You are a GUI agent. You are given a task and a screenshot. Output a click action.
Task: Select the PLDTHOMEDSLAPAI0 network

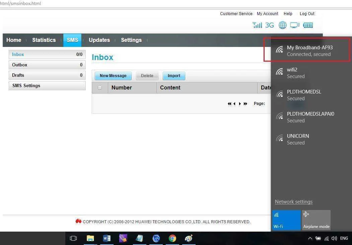311,117
